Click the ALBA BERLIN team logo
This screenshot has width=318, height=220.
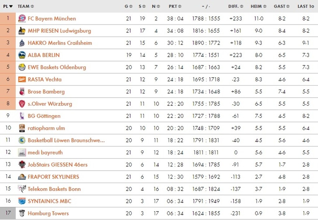[22, 55]
